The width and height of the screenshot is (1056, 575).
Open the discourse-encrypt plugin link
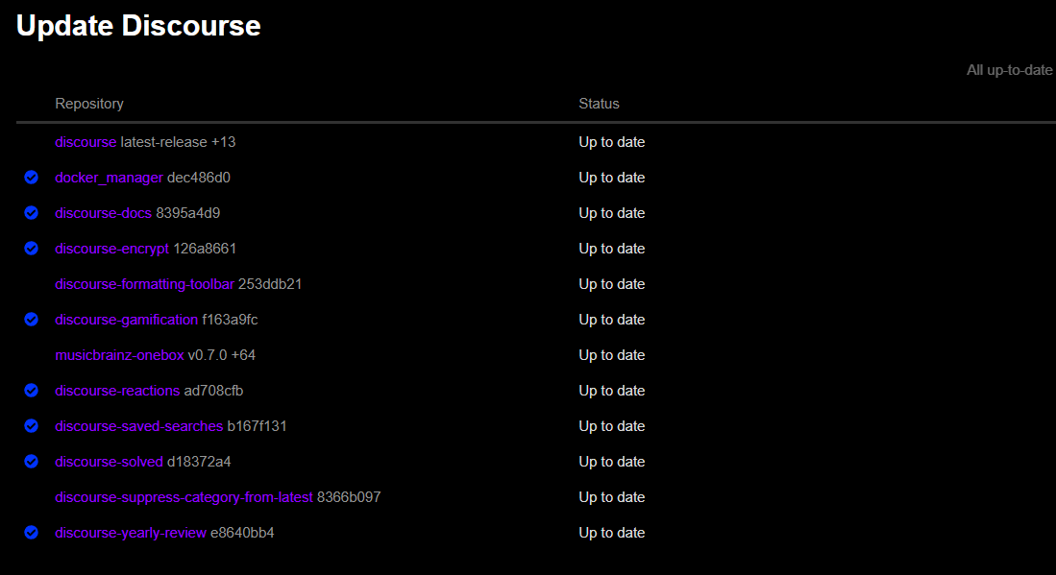click(111, 249)
